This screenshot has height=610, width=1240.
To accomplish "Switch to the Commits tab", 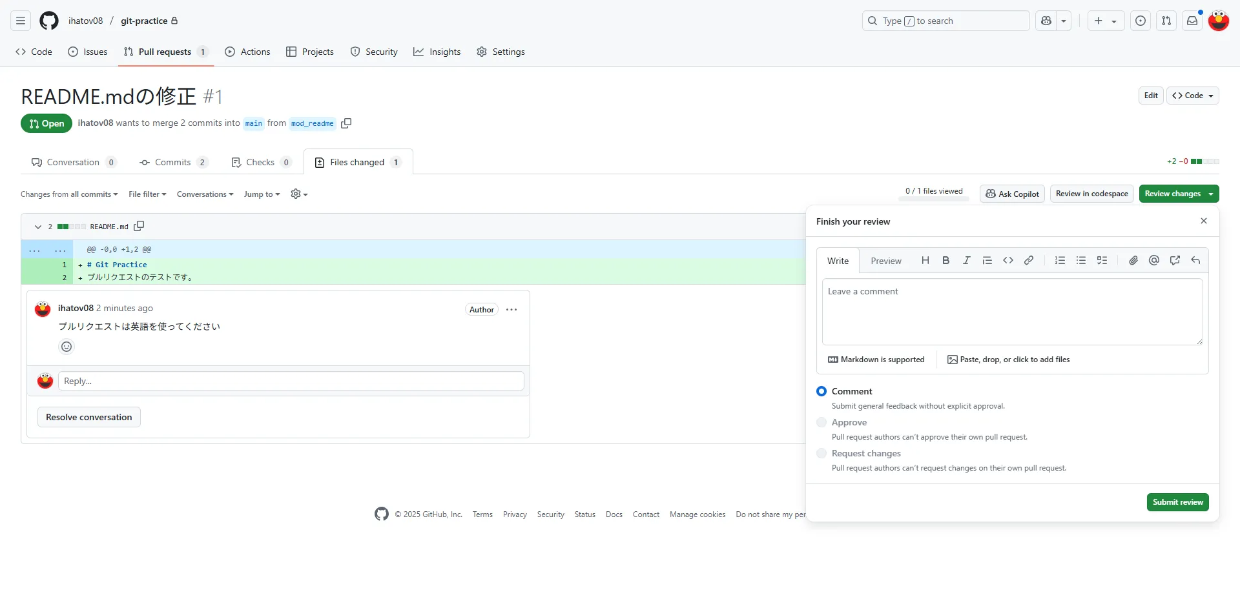I will click(174, 162).
